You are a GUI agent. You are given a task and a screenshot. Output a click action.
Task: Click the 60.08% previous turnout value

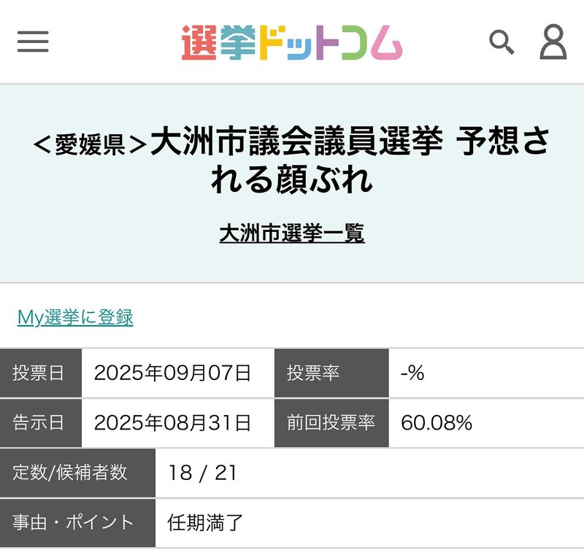437,423
